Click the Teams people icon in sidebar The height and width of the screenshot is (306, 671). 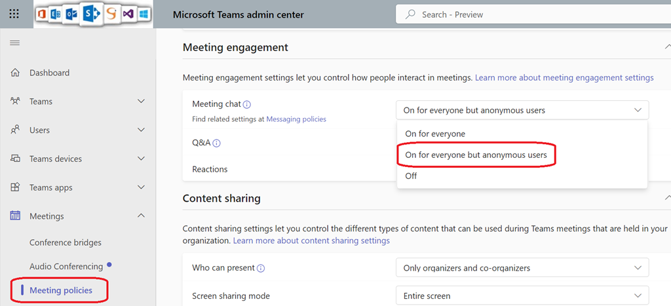tap(15, 102)
